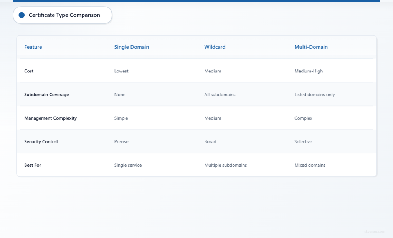Click the blue dot beside Certificate Type Comparison
The image size is (393, 238).
(21, 15)
